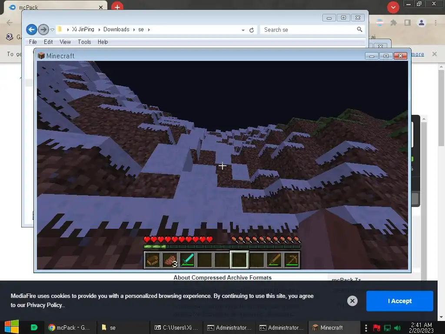Select the wooden sword hotbar slot
This screenshot has width=445, height=334.
274,260
